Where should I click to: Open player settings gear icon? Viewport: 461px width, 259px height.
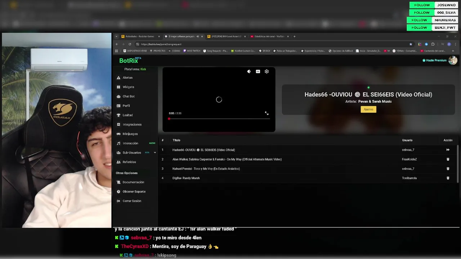[267, 72]
